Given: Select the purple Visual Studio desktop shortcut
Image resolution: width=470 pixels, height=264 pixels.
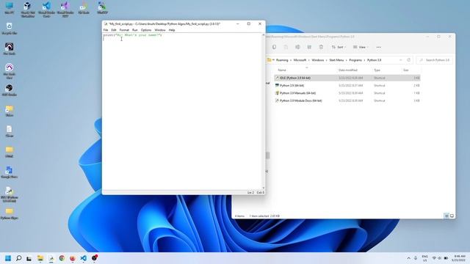Looking at the screenshot, I should point(65,10).
